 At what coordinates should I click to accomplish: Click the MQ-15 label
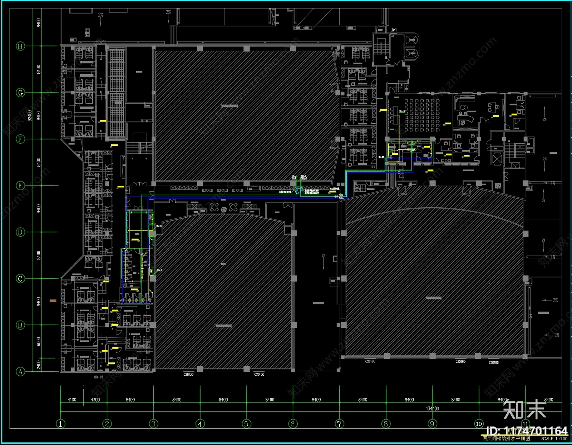[x=98, y=377]
